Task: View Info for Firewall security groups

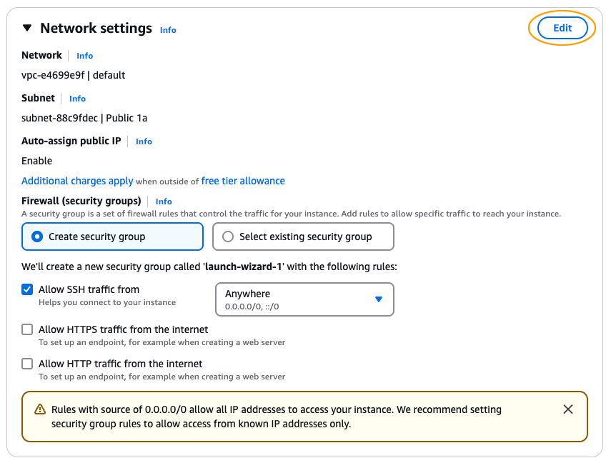Action: pyautogui.click(x=164, y=201)
